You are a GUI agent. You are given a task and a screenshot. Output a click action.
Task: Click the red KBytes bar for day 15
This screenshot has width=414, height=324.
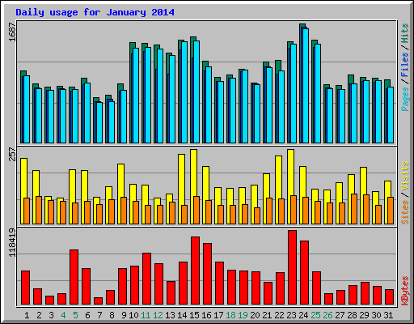pyautogui.click(x=195, y=271)
